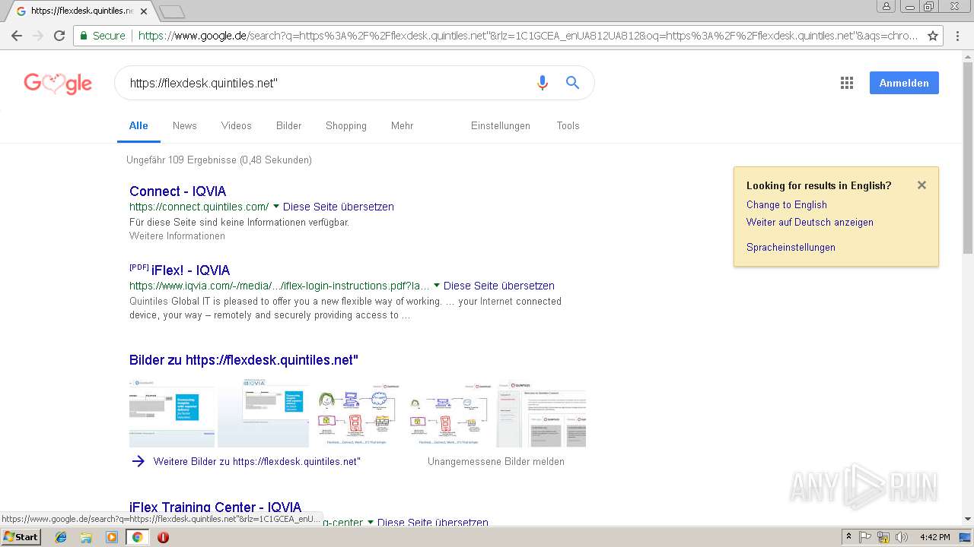Click Weitere Informationen link
The height and width of the screenshot is (547, 974).
click(x=177, y=236)
